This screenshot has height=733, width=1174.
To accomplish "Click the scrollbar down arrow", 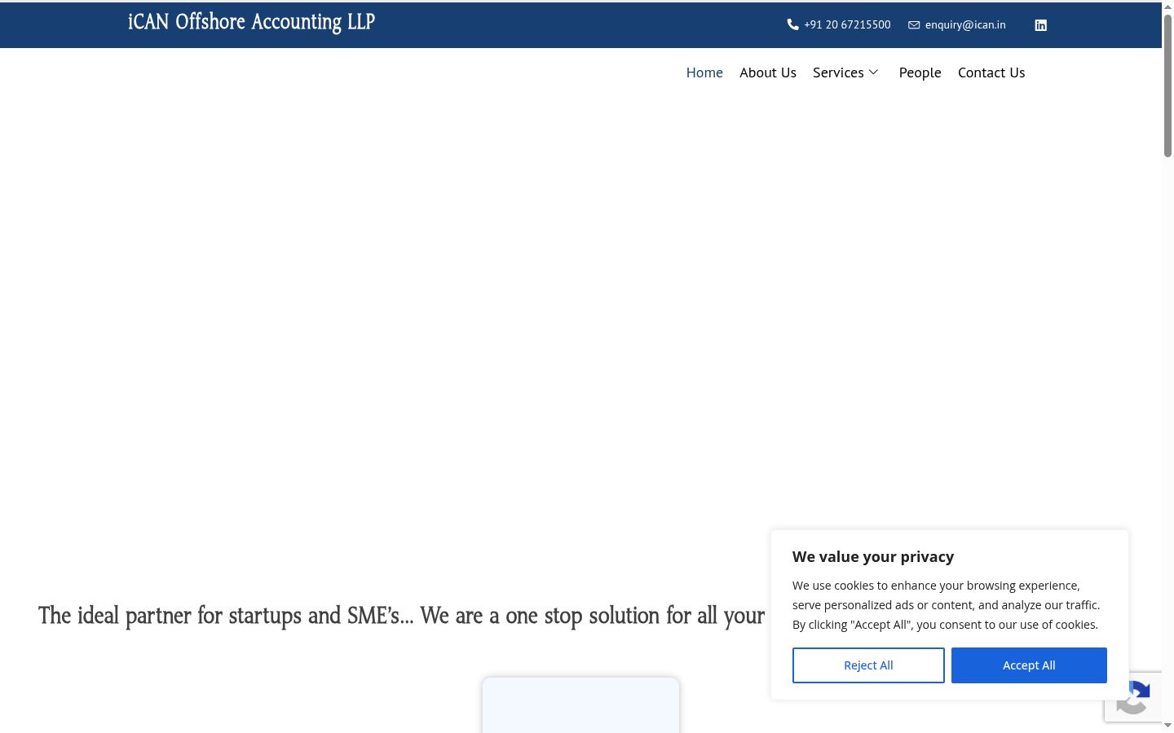I will (1167, 726).
